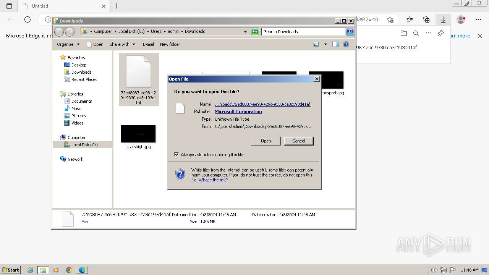The height and width of the screenshot is (275, 489).
Task: Click the Edge tab actions icon
Action: click(9, 6)
